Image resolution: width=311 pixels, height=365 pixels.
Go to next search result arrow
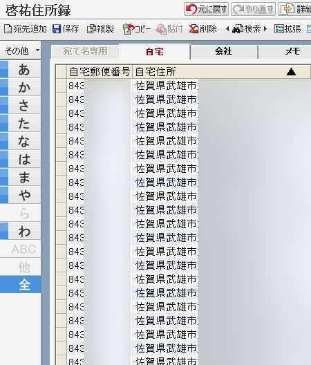(x=265, y=29)
